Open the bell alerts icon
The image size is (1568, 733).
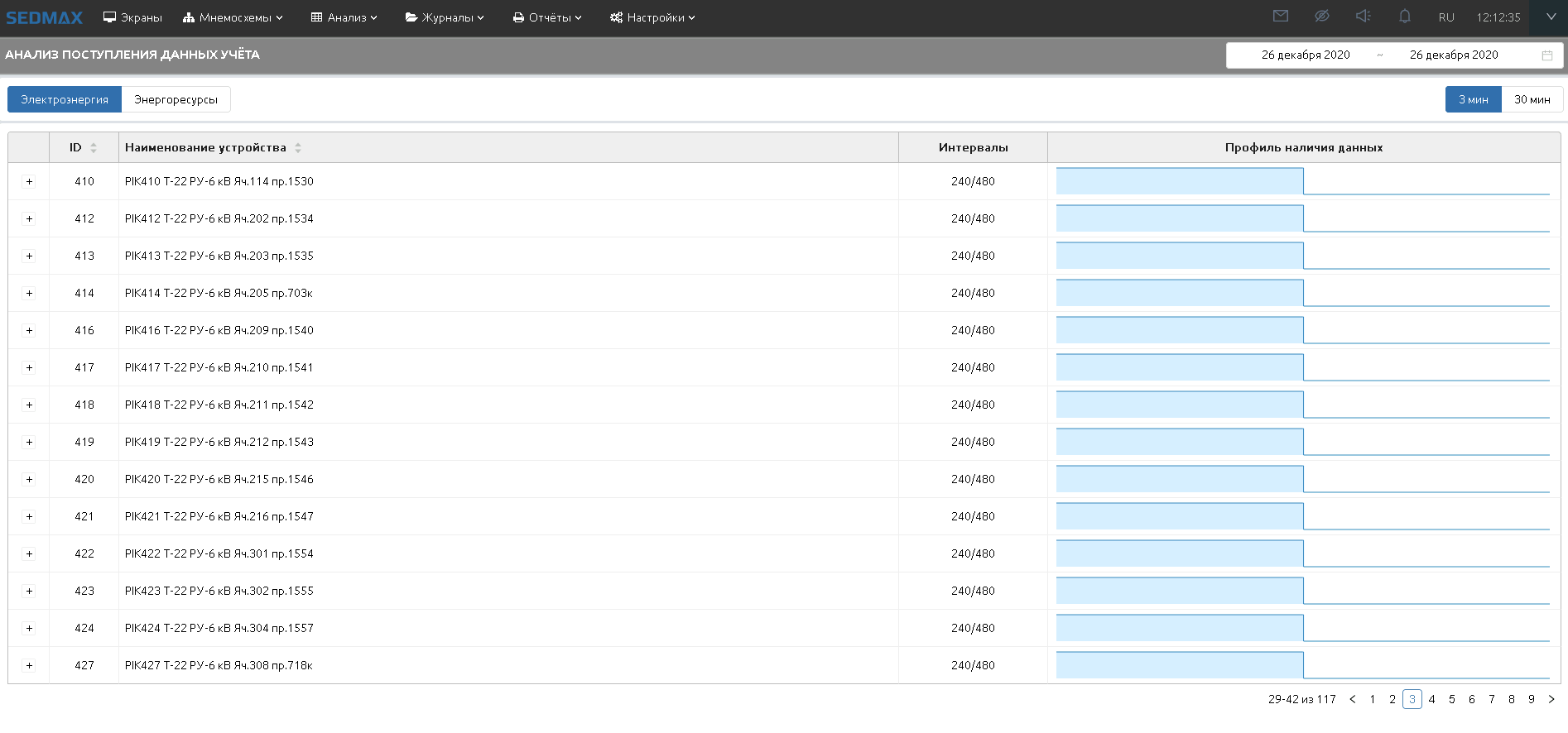click(x=1404, y=17)
